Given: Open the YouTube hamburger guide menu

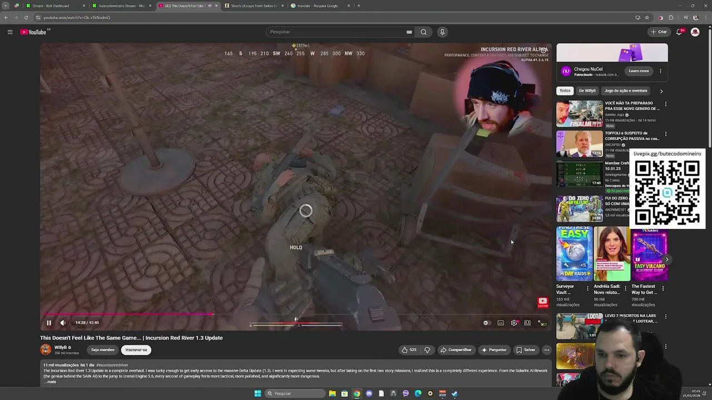Looking at the screenshot, I should tap(10, 32).
